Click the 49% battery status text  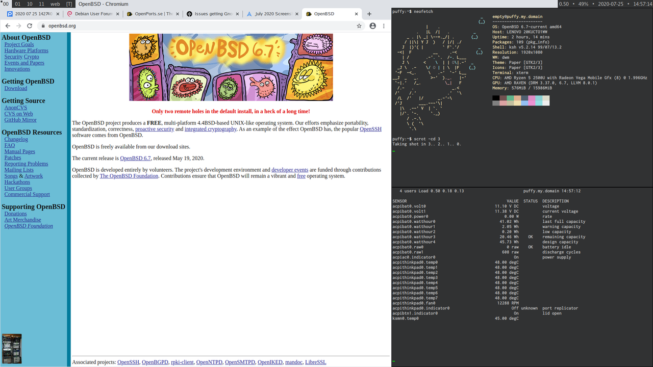pos(583,4)
